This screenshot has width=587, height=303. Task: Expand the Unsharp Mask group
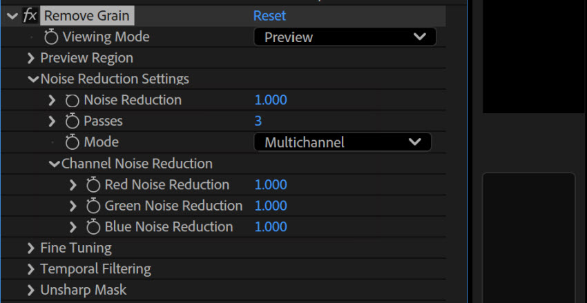tap(31, 290)
